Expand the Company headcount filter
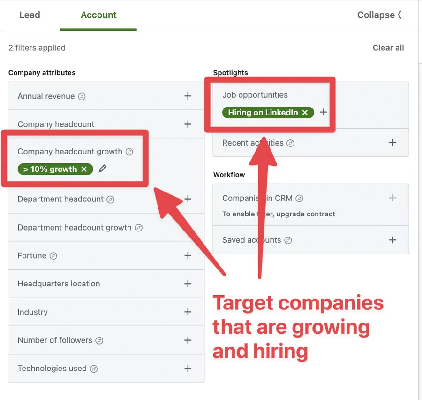This screenshot has height=400, width=422. [x=188, y=124]
